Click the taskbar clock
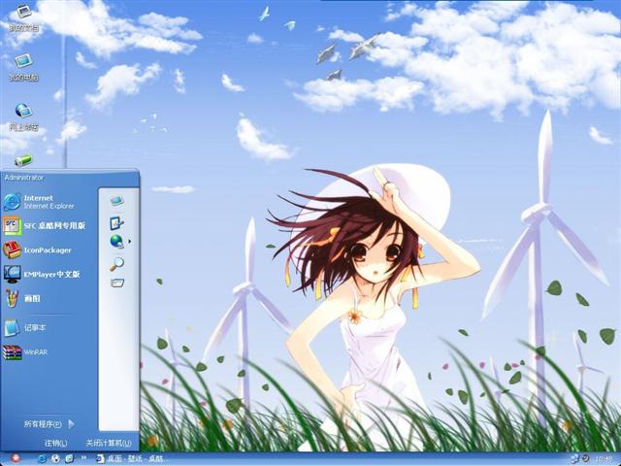 coord(604,459)
